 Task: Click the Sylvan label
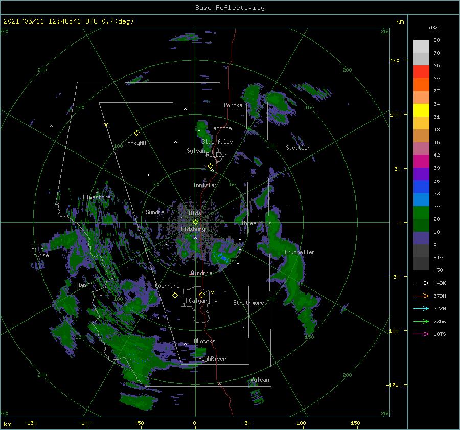[196, 150]
